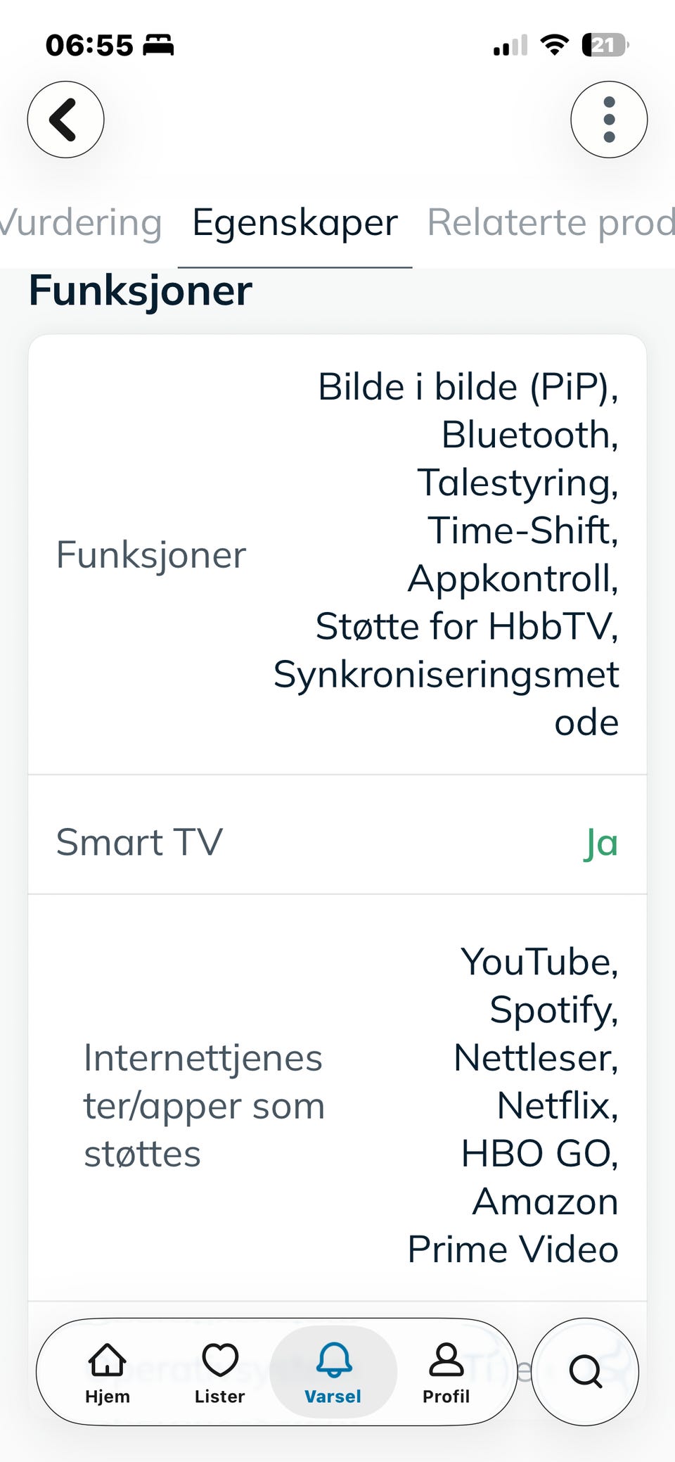Image resolution: width=675 pixels, height=1462 pixels.
Task: Tap the Smart TV row
Action: pos(337,835)
